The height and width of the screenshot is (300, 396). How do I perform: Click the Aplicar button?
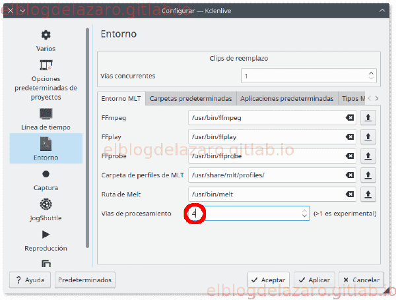click(314, 280)
